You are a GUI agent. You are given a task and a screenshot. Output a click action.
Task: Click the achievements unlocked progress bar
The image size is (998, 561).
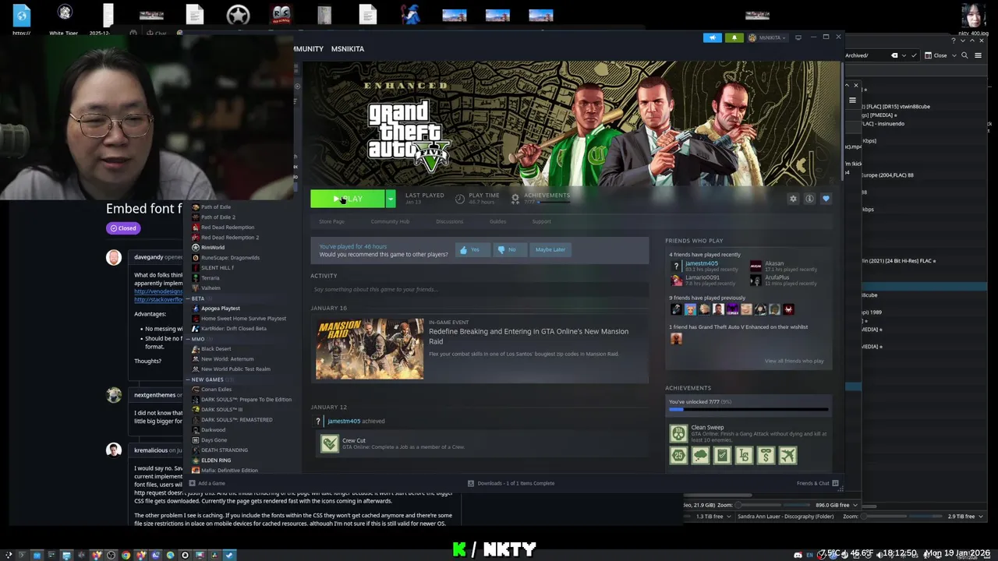(x=748, y=409)
